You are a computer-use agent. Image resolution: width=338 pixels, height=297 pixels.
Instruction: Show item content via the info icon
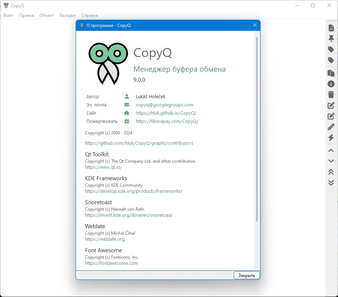[x=331, y=84]
